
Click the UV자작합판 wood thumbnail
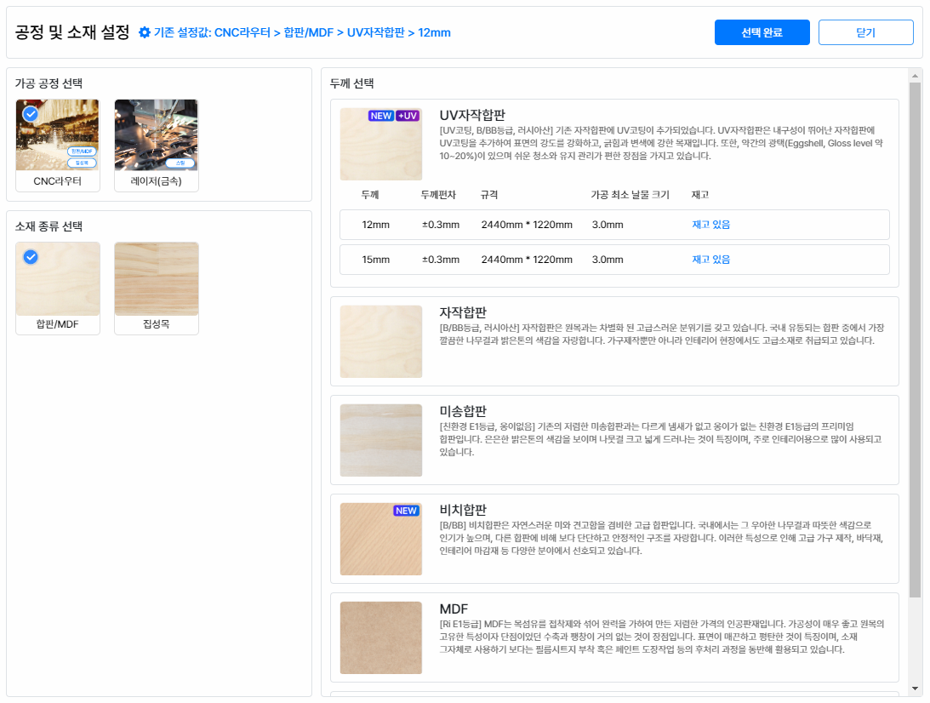pyautogui.click(x=381, y=144)
